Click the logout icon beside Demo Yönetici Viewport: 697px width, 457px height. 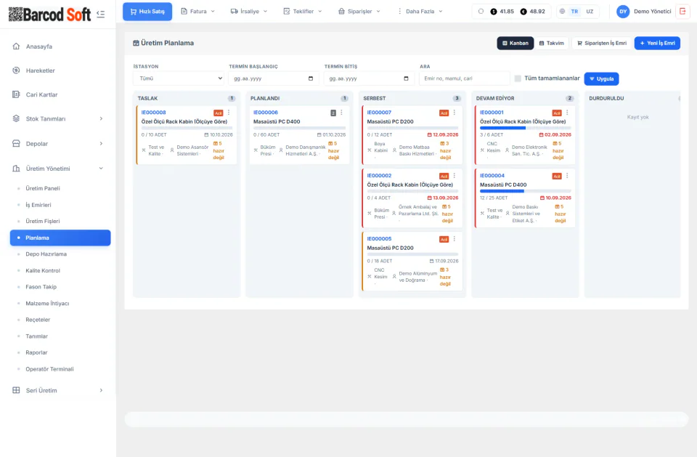[x=682, y=11]
